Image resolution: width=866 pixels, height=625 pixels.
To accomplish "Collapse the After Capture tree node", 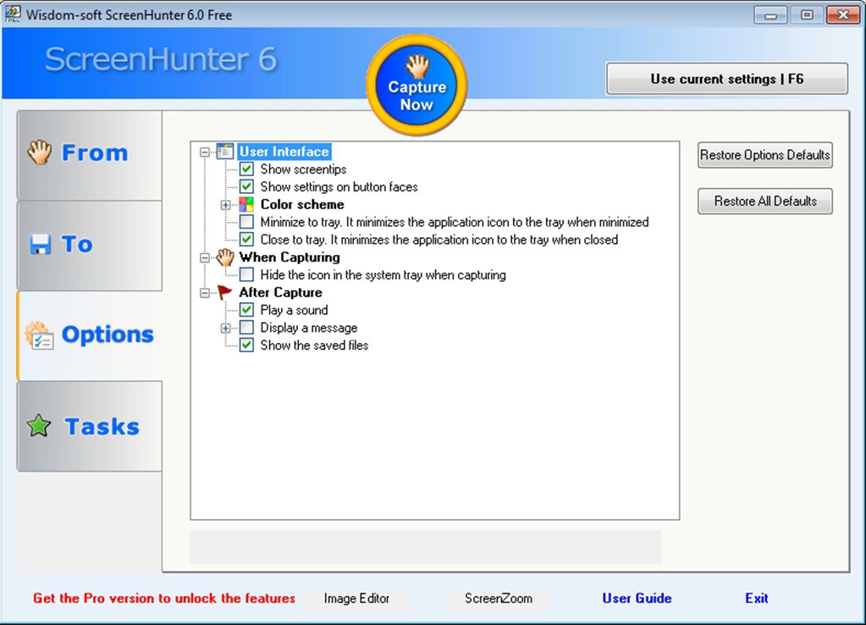I will (204, 293).
